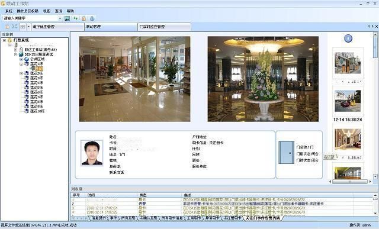This screenshot has height=229, width=379.
Task: Click the door icon beside 1门
Action: (x=33, y=69)
